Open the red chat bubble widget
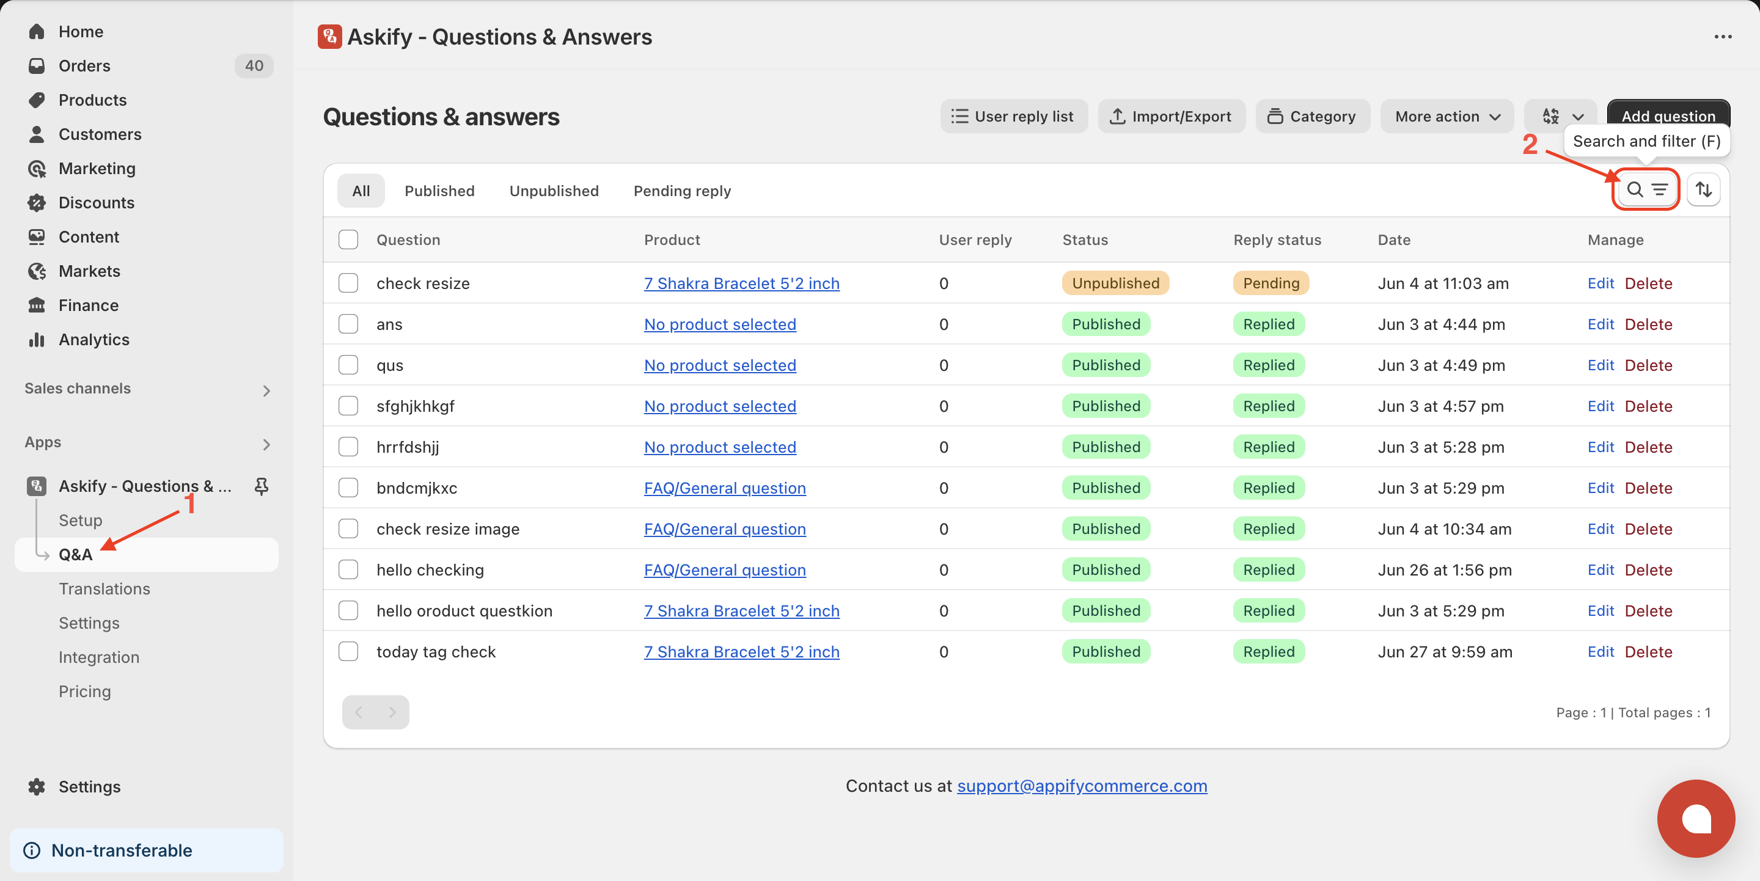The width and height of the screenshot is (1760, 881). coord(1696,818)
